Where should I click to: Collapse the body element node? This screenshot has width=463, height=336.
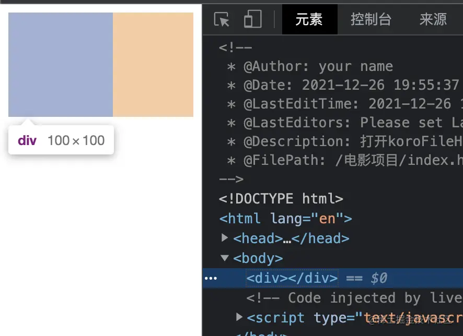pos(225,258)
